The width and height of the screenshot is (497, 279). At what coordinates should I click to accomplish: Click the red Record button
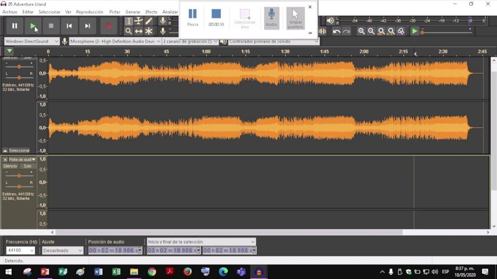[108, 27]
